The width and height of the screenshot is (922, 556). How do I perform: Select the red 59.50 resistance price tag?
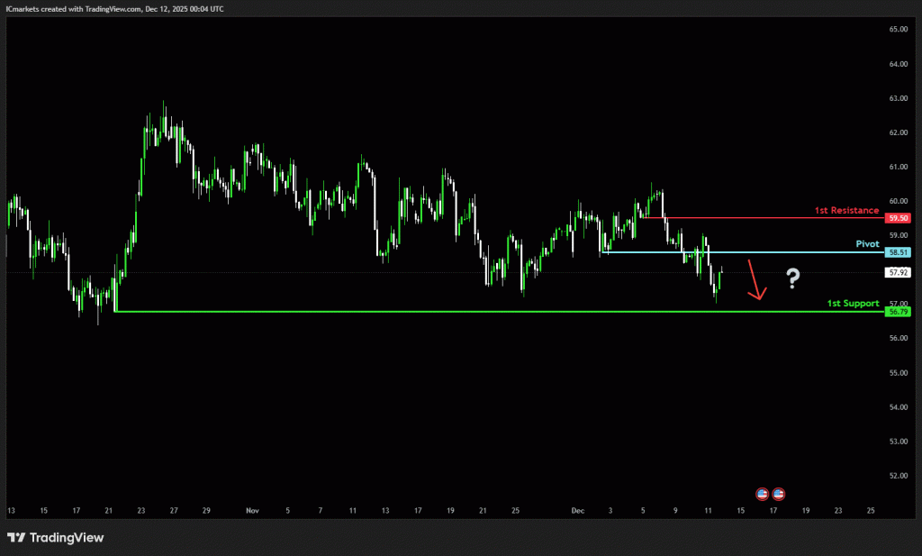pyautogui.click(x=898, y=218)
